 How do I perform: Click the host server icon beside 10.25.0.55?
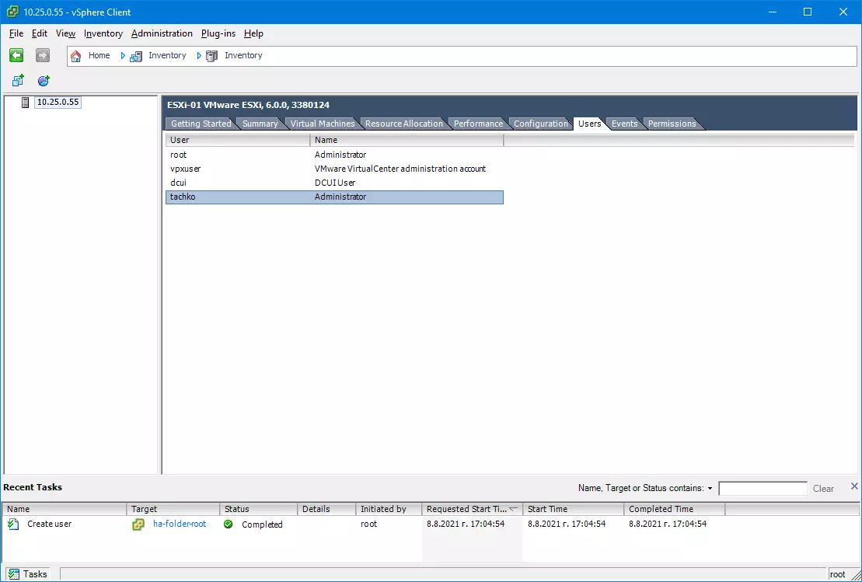click(x=26, y=103)
